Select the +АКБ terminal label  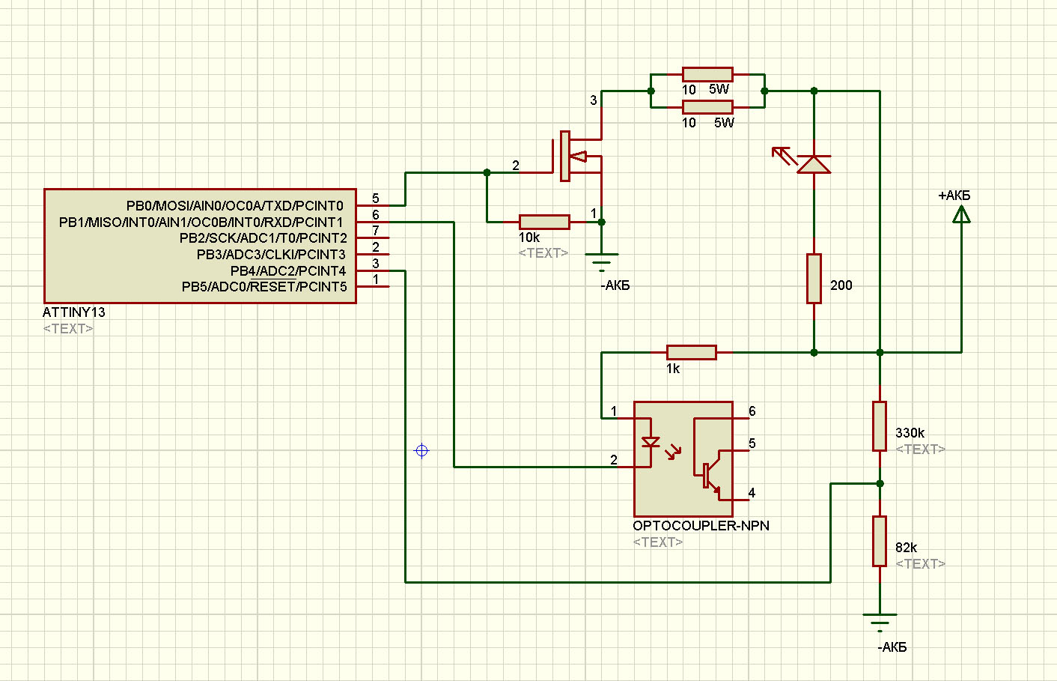click(x=954, y=196)
